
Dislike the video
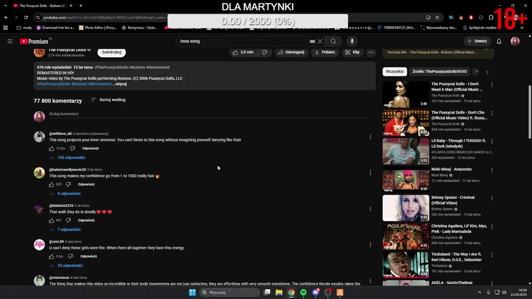tap(264, 52)
